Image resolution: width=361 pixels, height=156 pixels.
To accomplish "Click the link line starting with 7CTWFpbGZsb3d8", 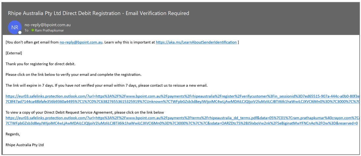I will (181, 123).
